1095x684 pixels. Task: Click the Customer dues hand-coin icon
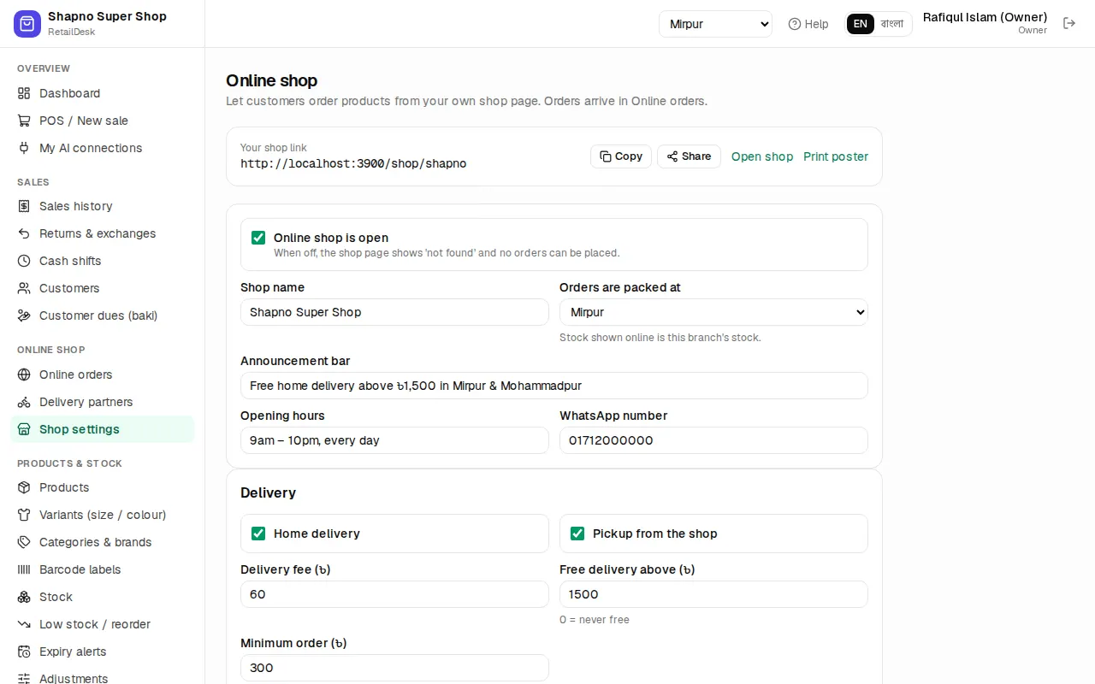click(24, 315)
